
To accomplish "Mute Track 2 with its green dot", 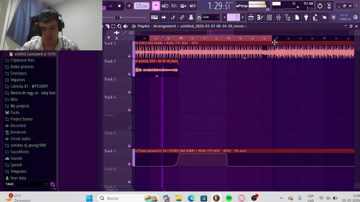I will pos(129,74).
